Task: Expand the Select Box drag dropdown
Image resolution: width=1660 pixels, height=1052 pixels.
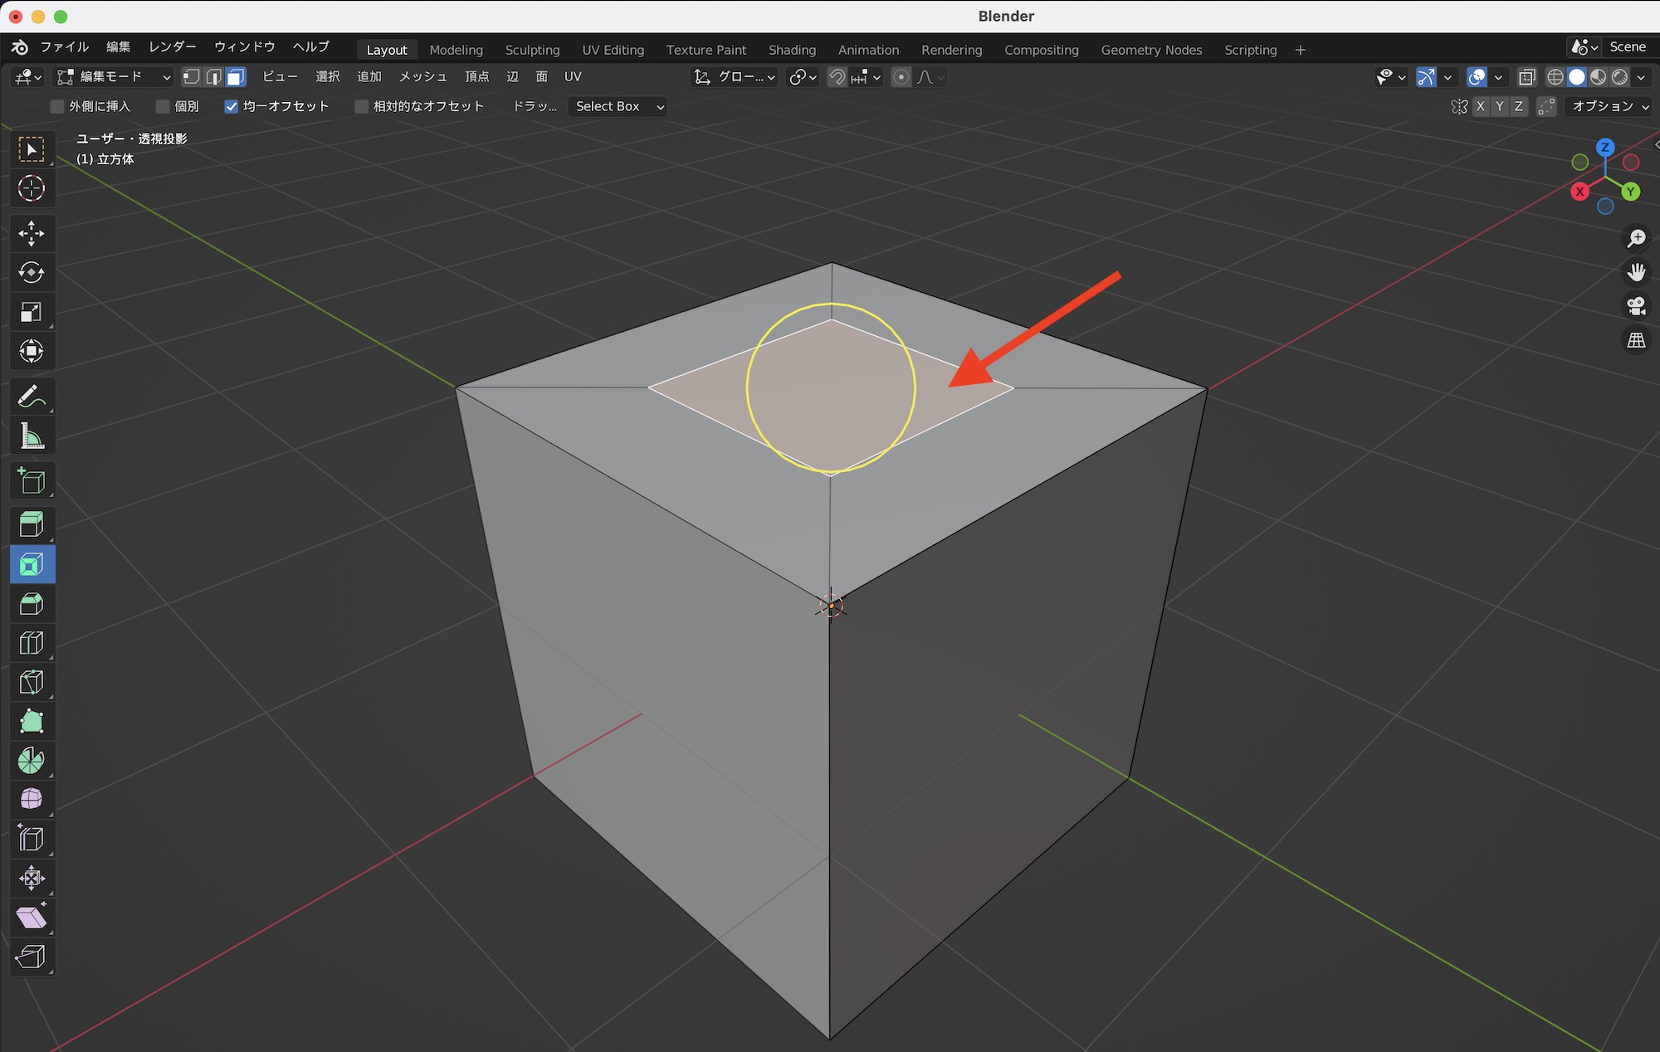Action: pyautogui.click(x=618, y=106)
